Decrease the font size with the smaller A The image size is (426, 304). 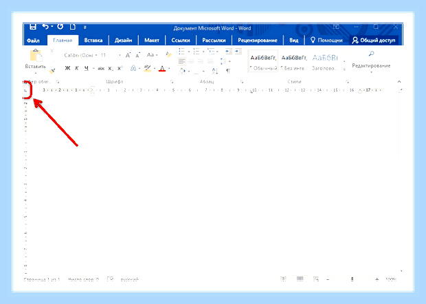point(138,55)
